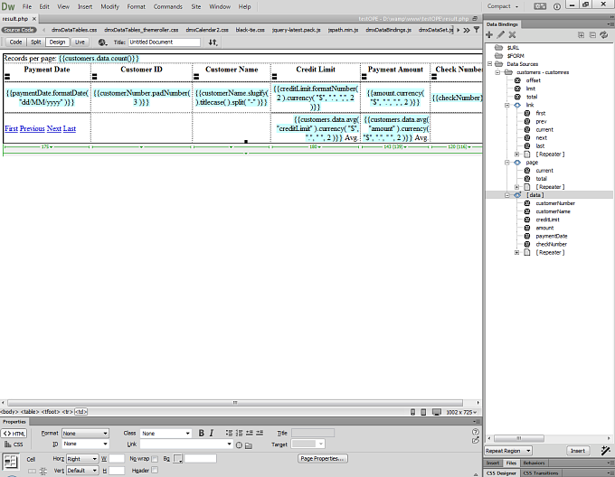Open the Commands menu
615x477 pixels.
pyautogui.click(x=168, y=6)
